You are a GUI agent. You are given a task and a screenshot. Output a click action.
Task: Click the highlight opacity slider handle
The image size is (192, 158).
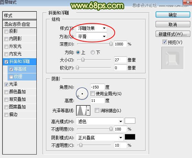point(111,129)
